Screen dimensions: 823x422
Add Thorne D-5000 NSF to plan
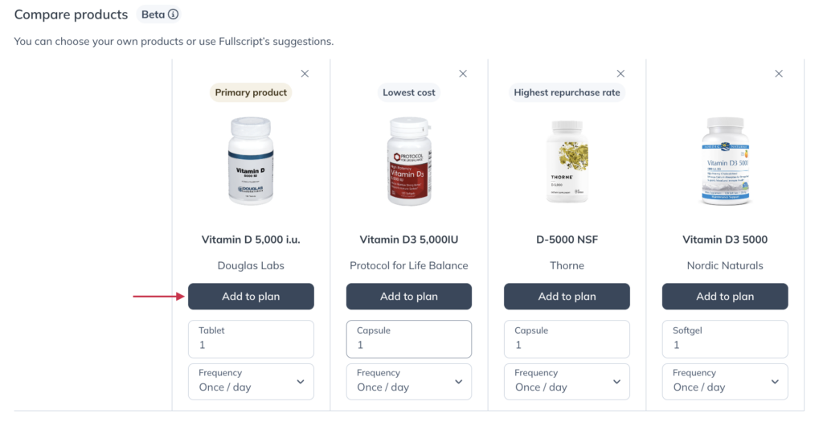click(x=567, y=297)
